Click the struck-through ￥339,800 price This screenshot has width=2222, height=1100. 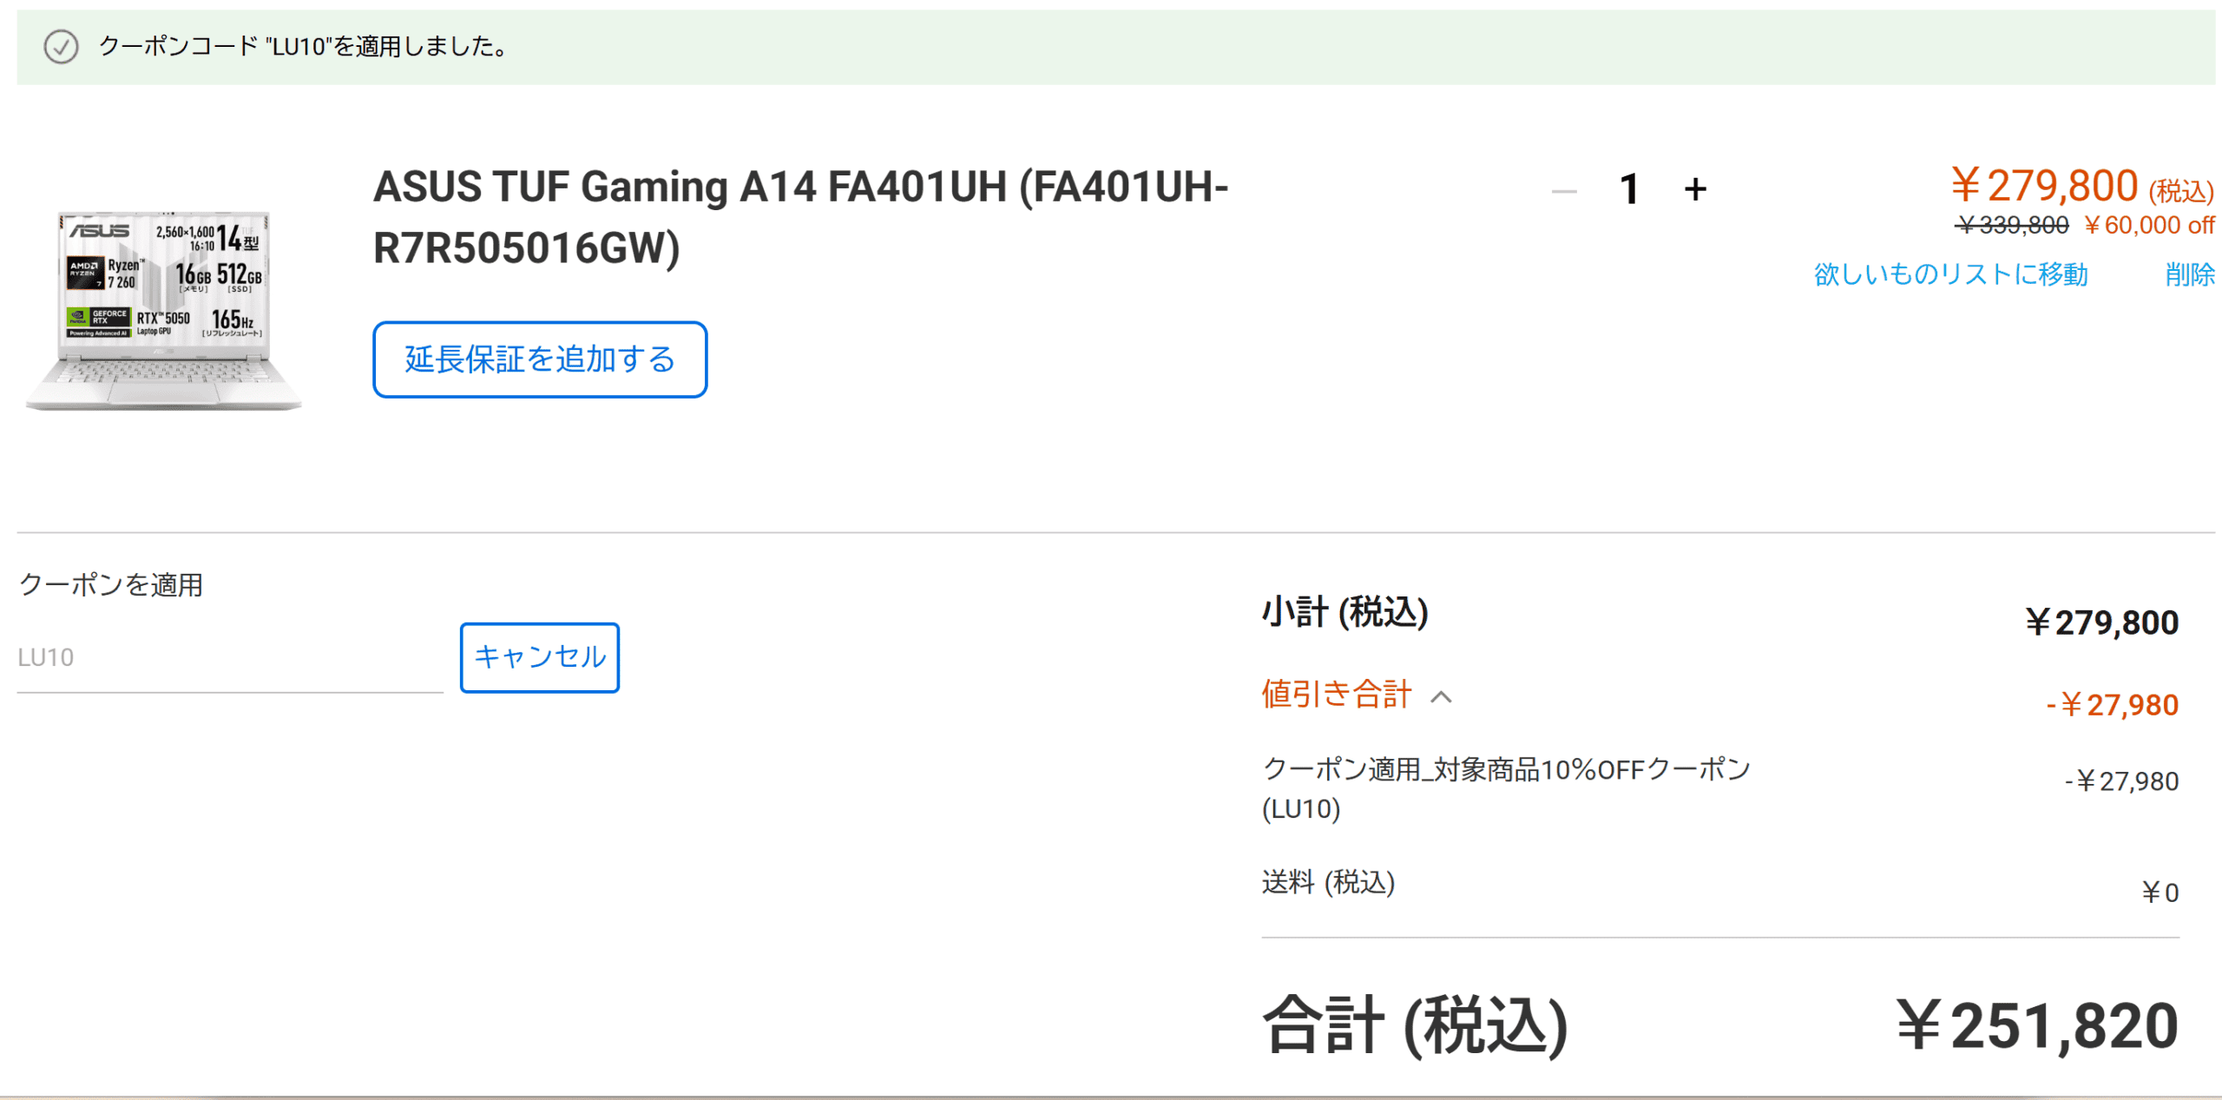coord(2012,226)
